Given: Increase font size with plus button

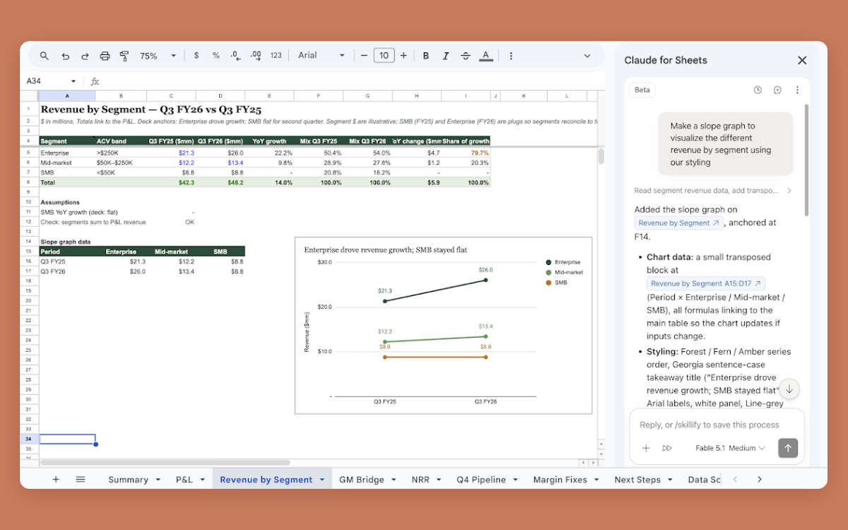Looking at the screenshot, I should coord(404,56).
